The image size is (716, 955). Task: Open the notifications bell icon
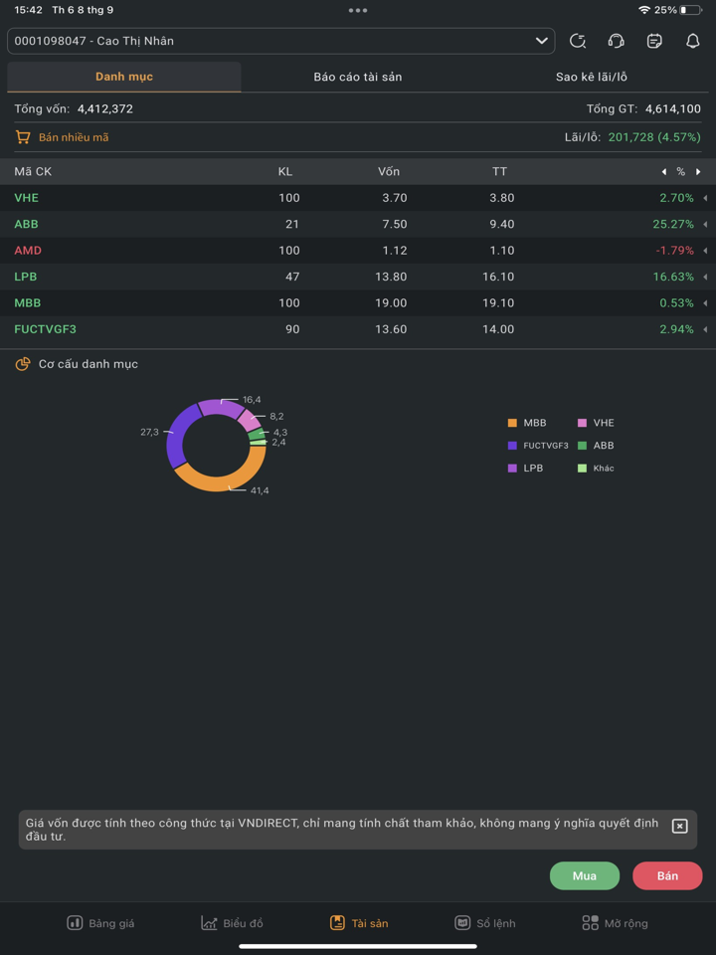tap(693, 41)
